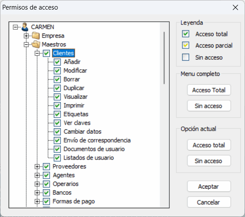The image size is (245, 217).
Task: Click Acceso total under Opción actual
Action: 209,145
